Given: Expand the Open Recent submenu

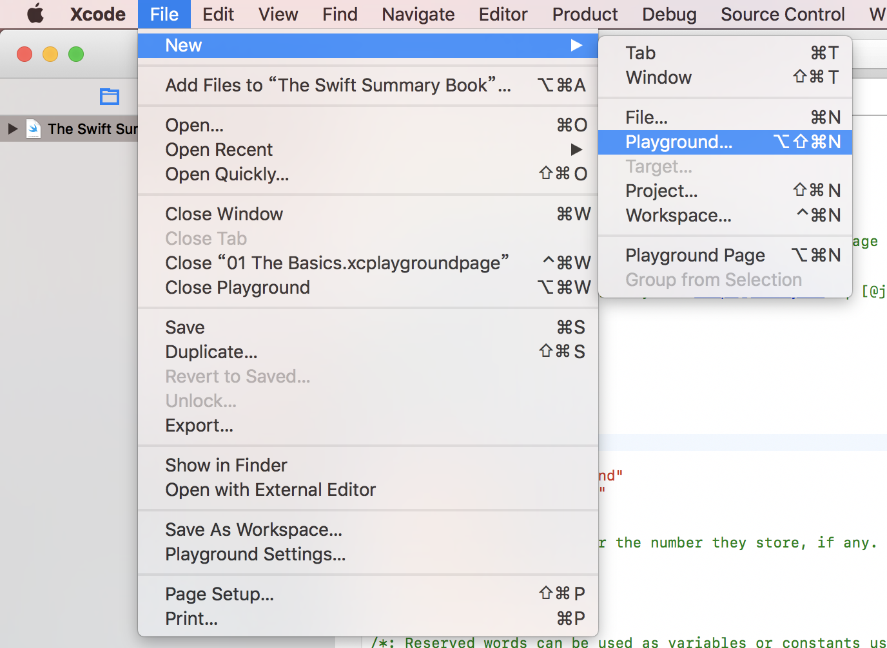Looking at the screenshot, I should click(x=368, y=149).
